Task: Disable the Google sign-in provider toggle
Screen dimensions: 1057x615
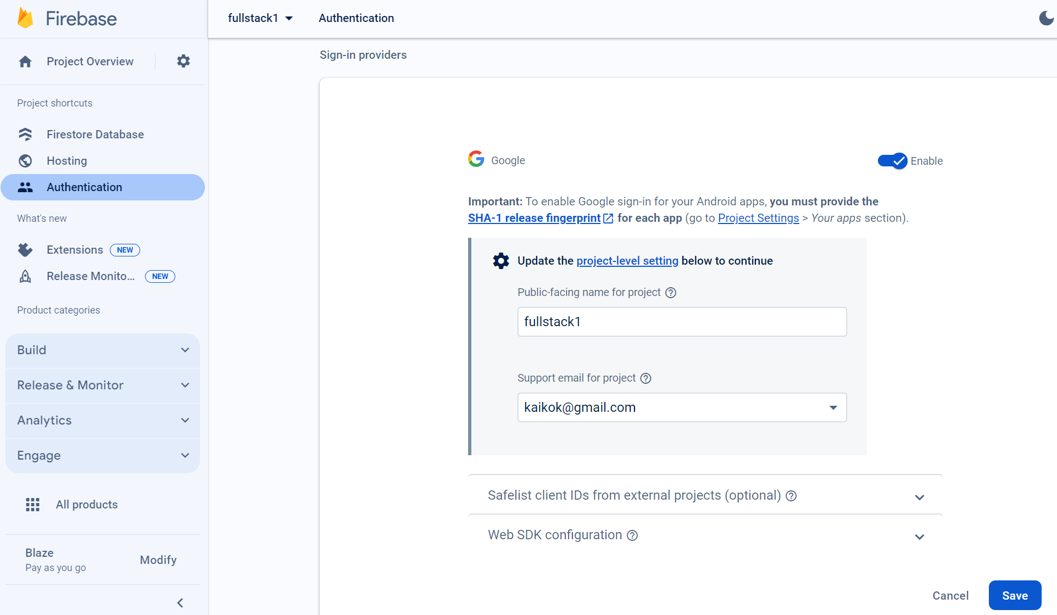Action: pyautogui.click(x=891, y=160)
